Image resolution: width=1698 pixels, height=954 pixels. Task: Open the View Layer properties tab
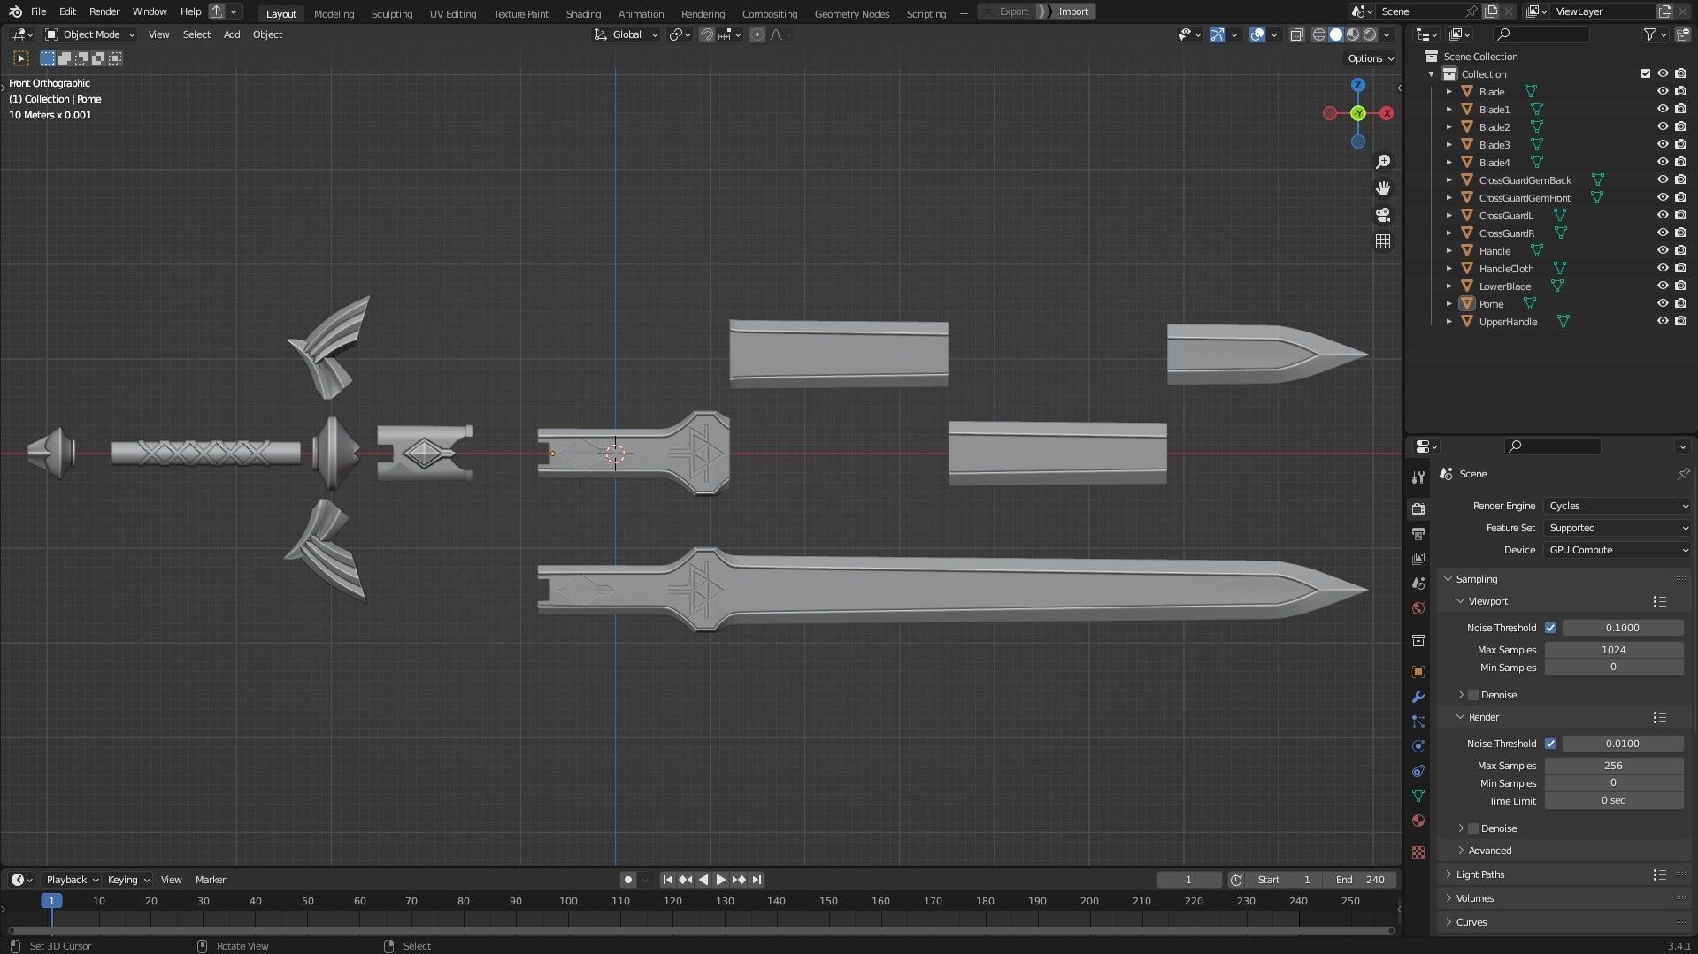1418,559
